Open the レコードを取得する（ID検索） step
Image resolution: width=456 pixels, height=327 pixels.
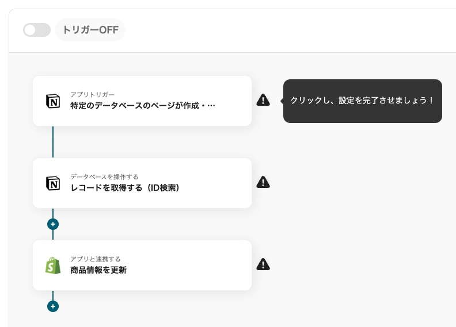point(125,188)
